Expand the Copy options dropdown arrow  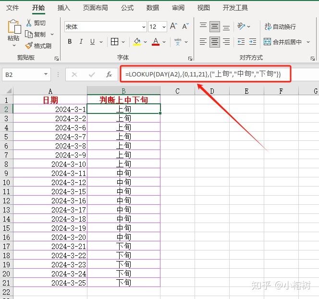tap(52, 34)
